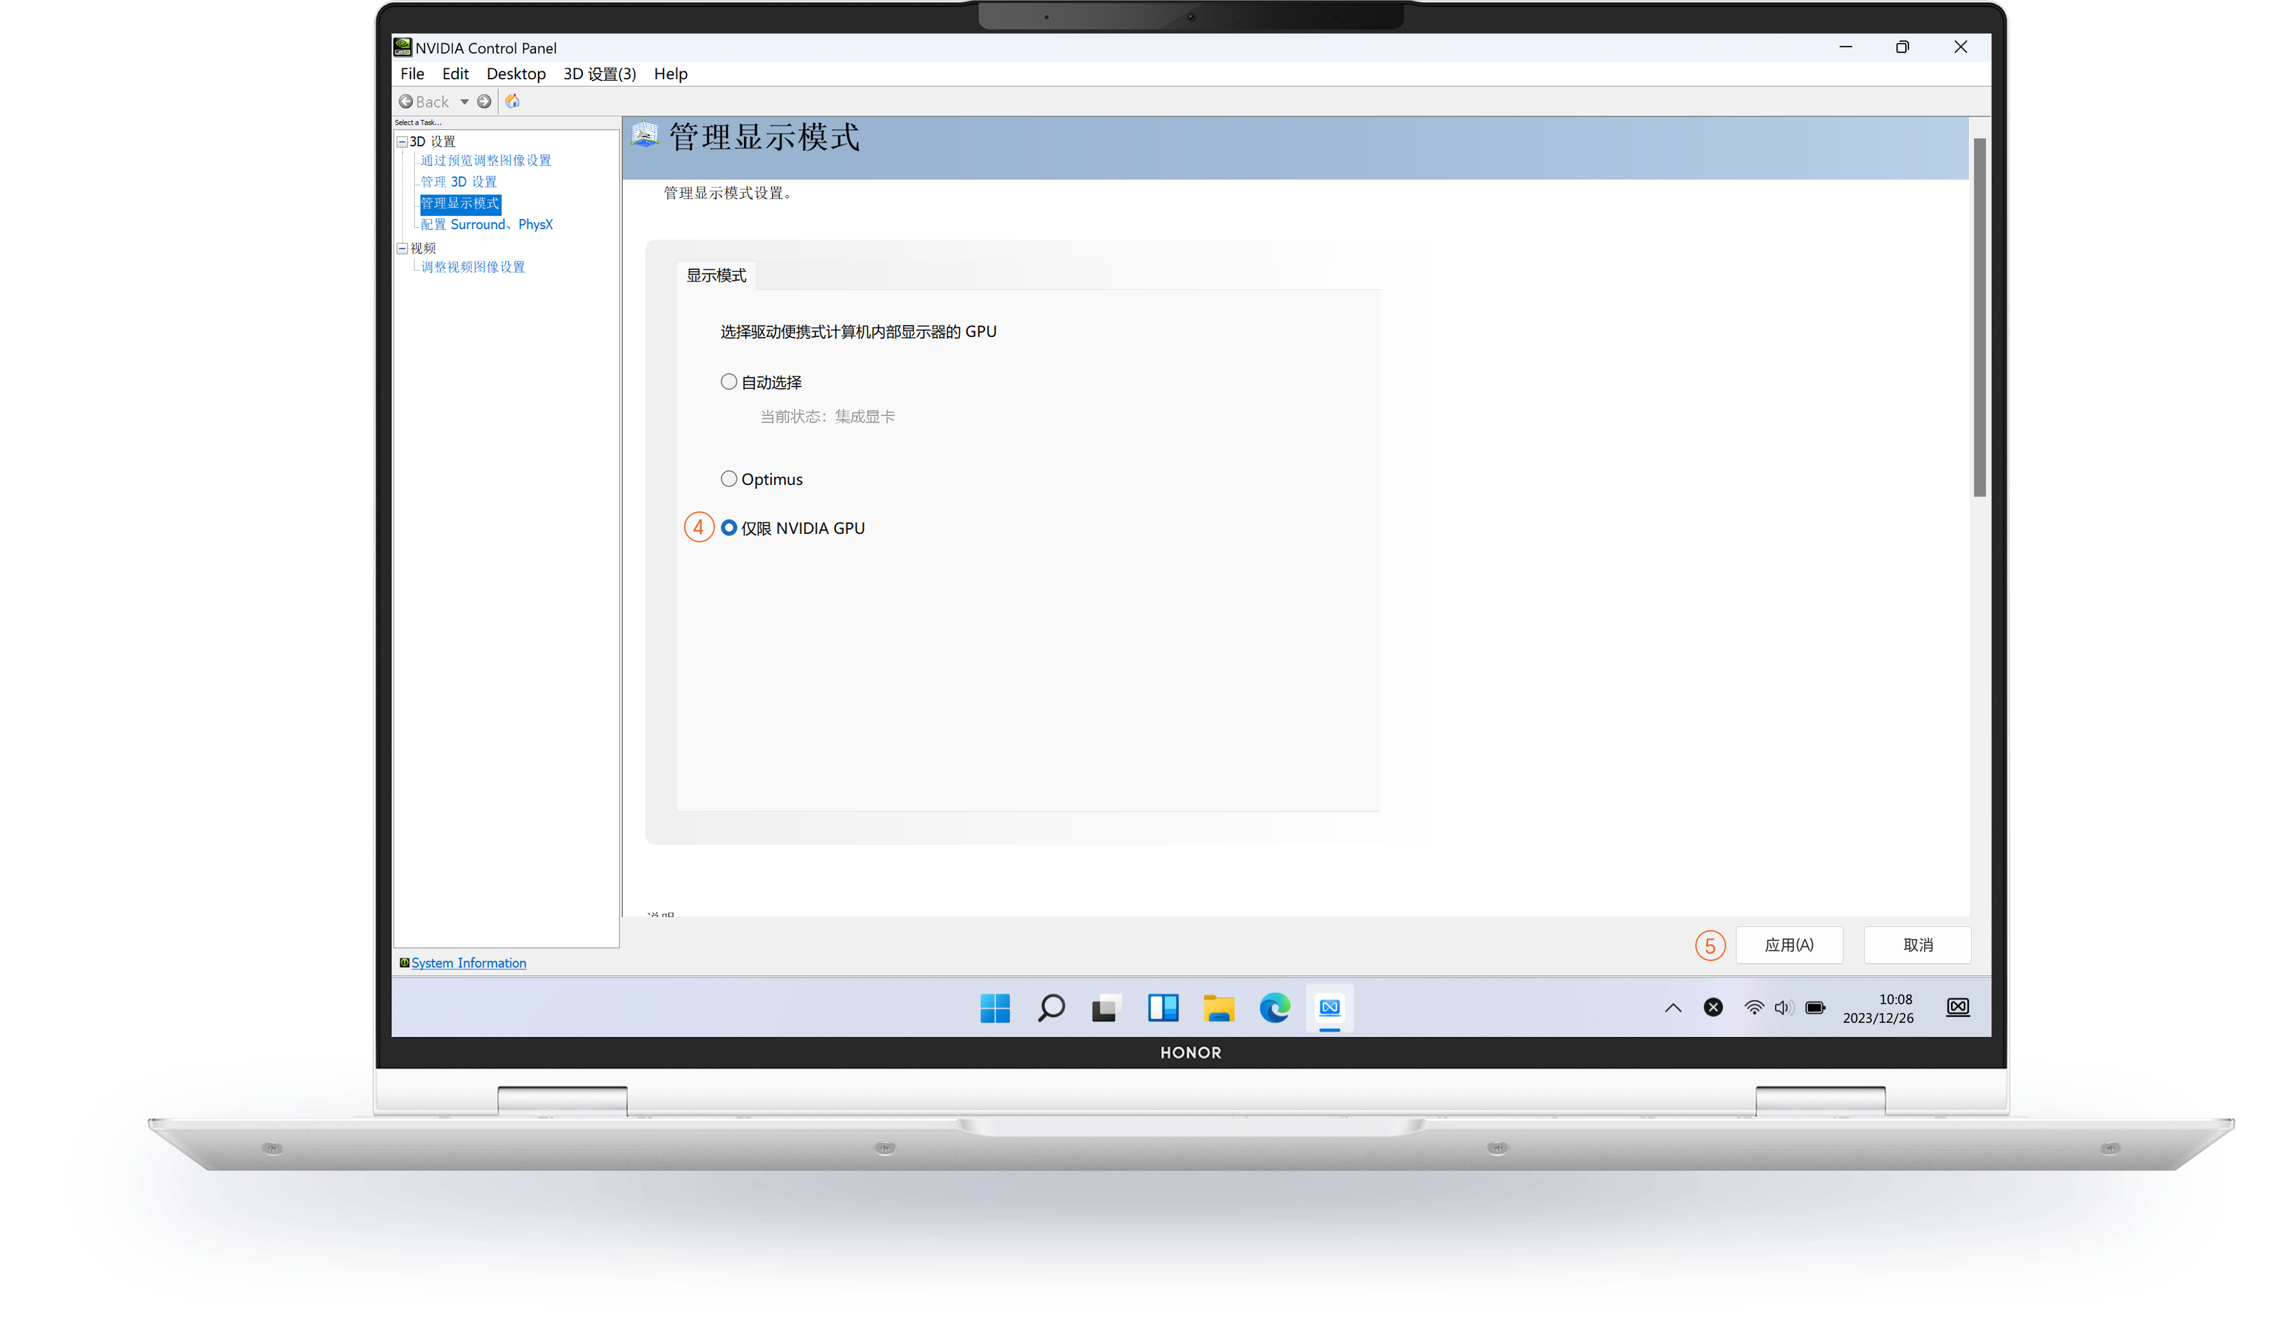Collapse the 3D 设置 tree node
This screenshot has height=1332, width=2293.
(402, 142)
